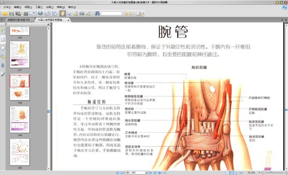Screen dimensions: 288x175
Task: Select the Snapshot camera tool
Action: [x=82, y=13]
